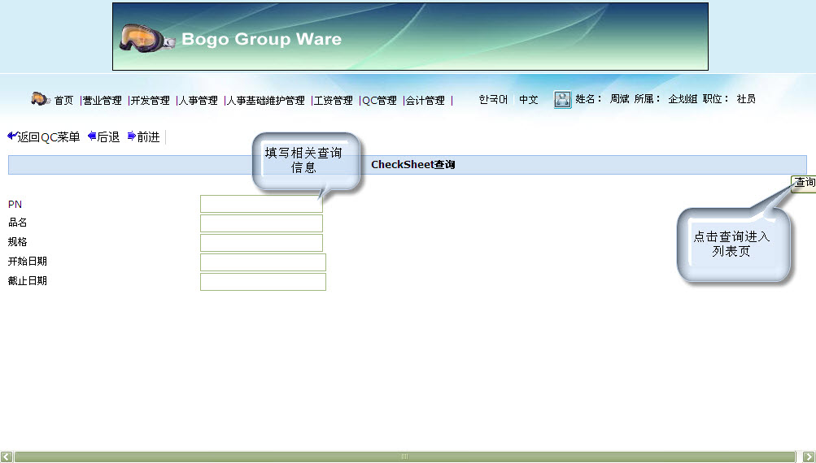Click the return arrow icon beside 返回QC菜单
The height and width of the screenshot is (463, 816).
tap(12, 136)
